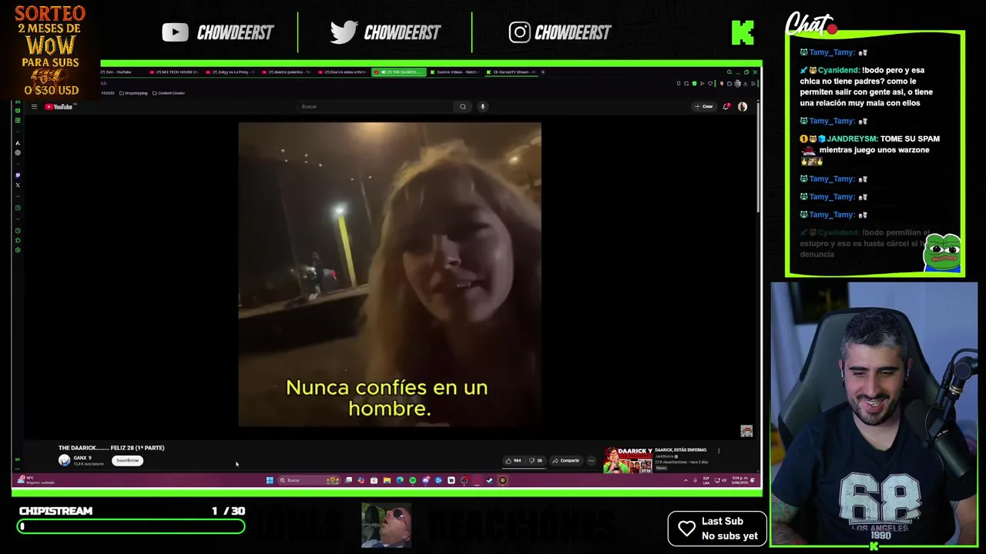Open the recommended video thumbnail DAARICK Y

point(628,460)
